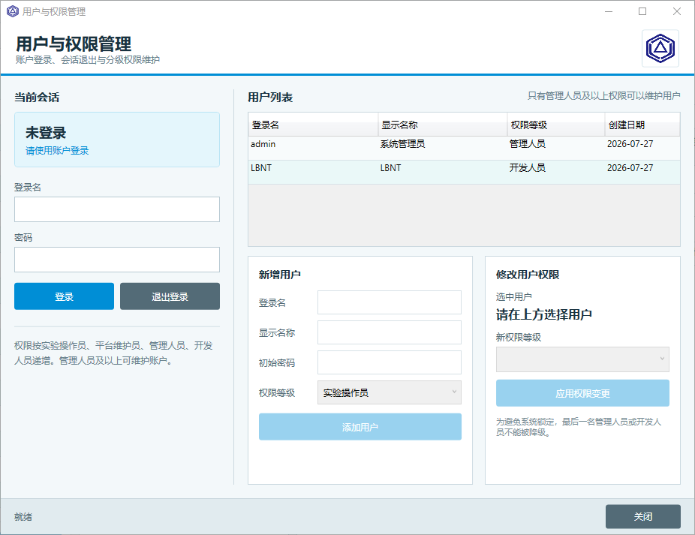The height and width of the screenshot is (535, 695).
Task: Click the login name field under 当前会话
Action: coord(117,209)
